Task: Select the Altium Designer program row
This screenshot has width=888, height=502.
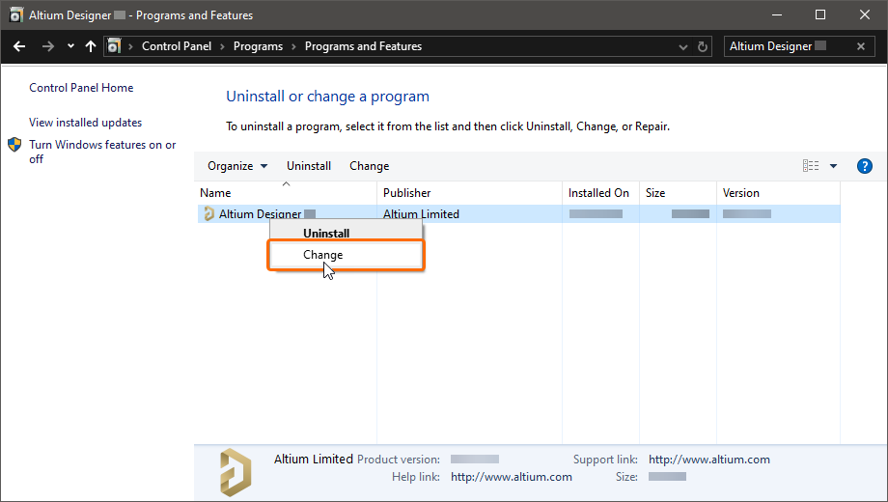Action: point(518,214)
